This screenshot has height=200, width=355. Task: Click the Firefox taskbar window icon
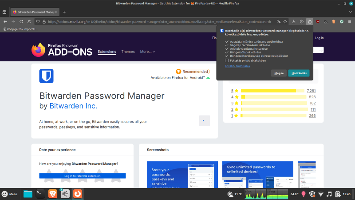pyautogui.click(x=77, y=194)
